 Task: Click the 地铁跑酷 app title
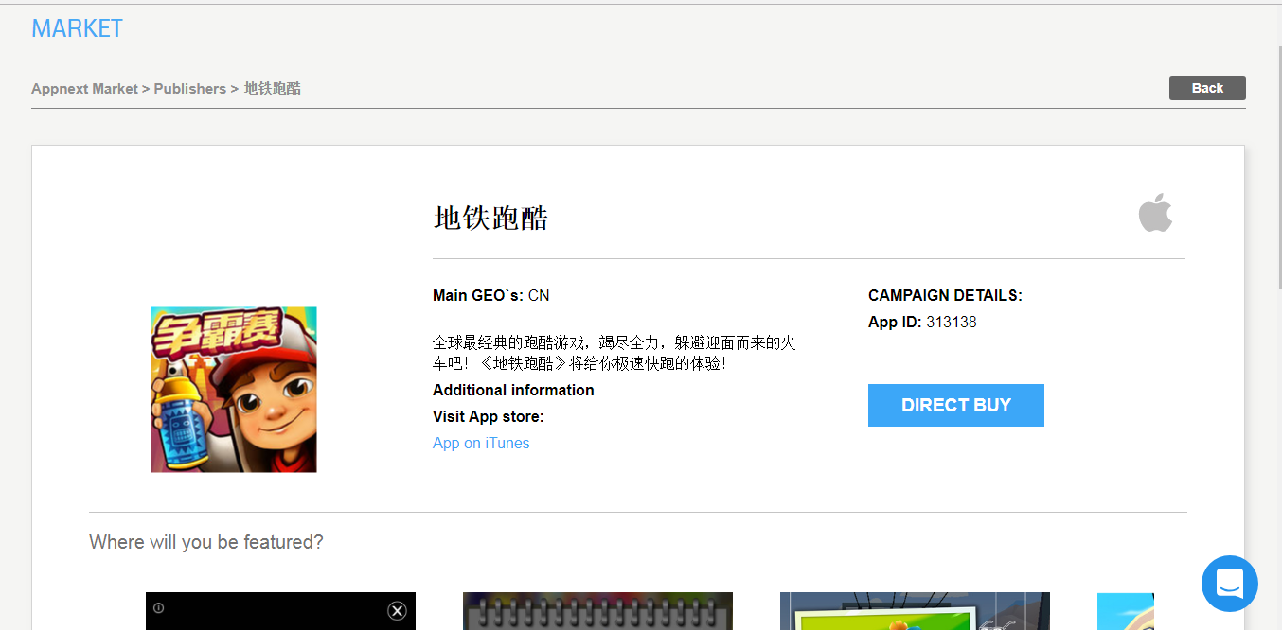[x=490, y=219]
